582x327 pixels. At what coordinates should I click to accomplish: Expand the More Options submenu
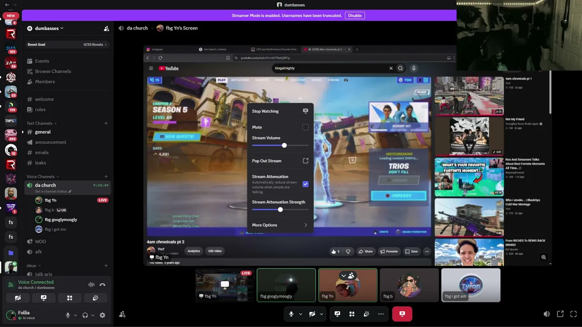[x=280, y=225]
